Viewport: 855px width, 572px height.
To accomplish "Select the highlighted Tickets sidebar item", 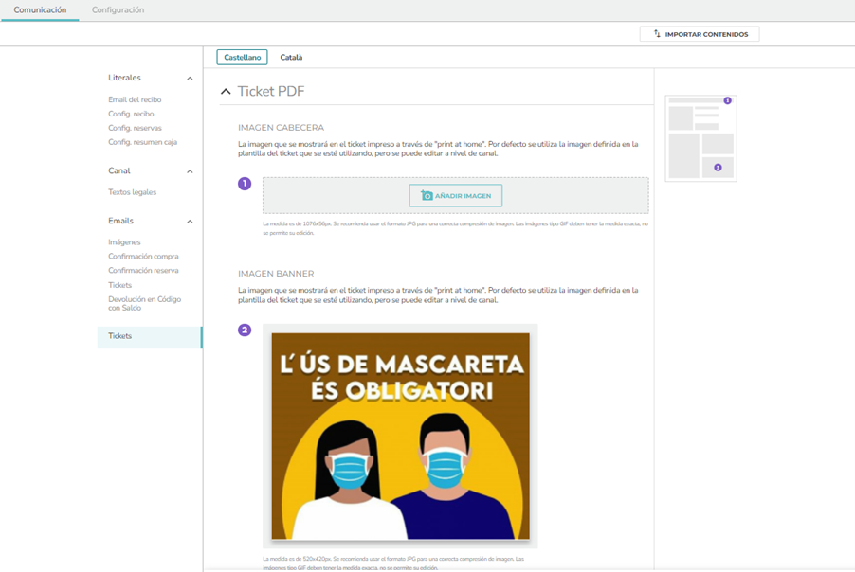I will [150, 336].
